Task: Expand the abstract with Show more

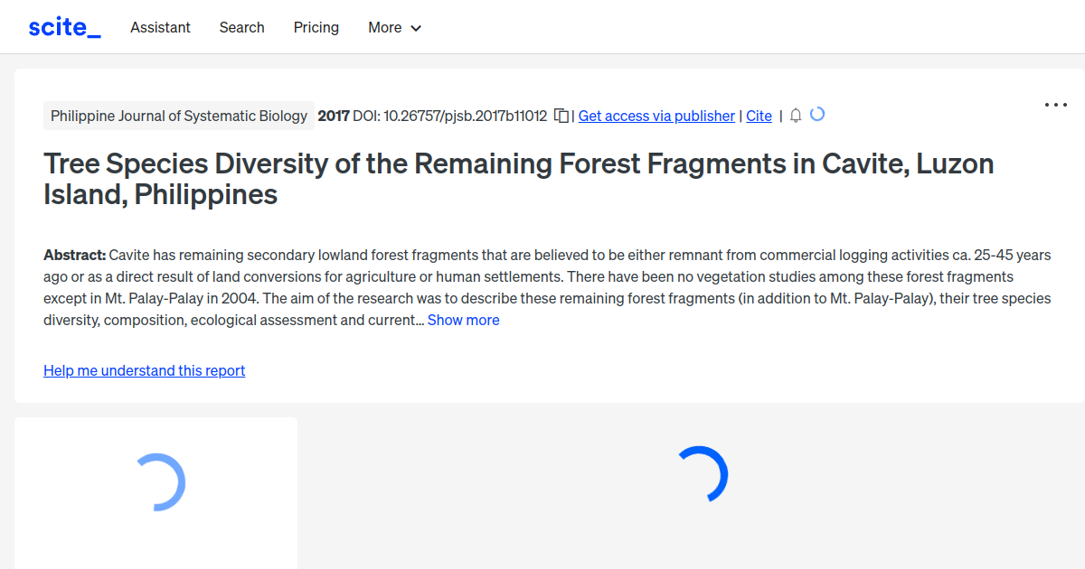Action: [x=463, y=320]
